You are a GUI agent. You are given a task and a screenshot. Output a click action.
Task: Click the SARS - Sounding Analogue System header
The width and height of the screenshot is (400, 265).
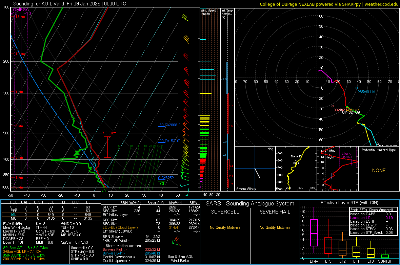250,204
